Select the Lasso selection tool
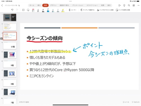 point(28,10)
